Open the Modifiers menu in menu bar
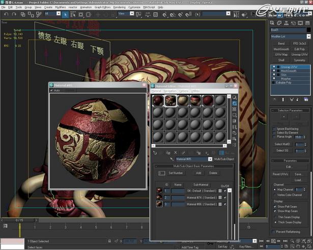The image size is (313, 250). click(x=60, y=8)
